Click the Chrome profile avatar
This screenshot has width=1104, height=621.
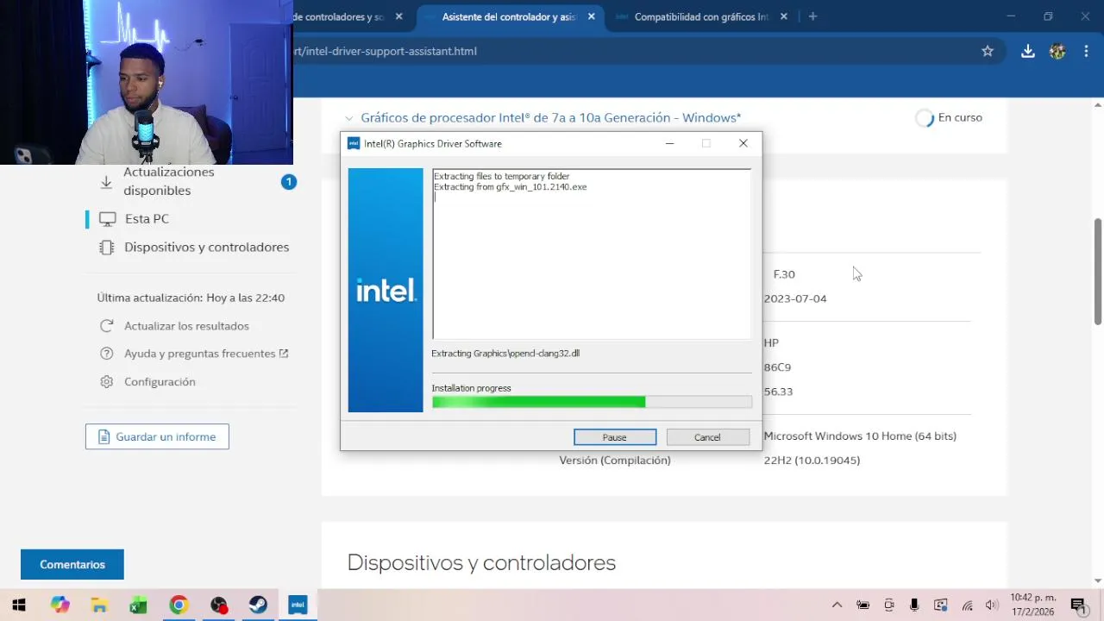1057,51
